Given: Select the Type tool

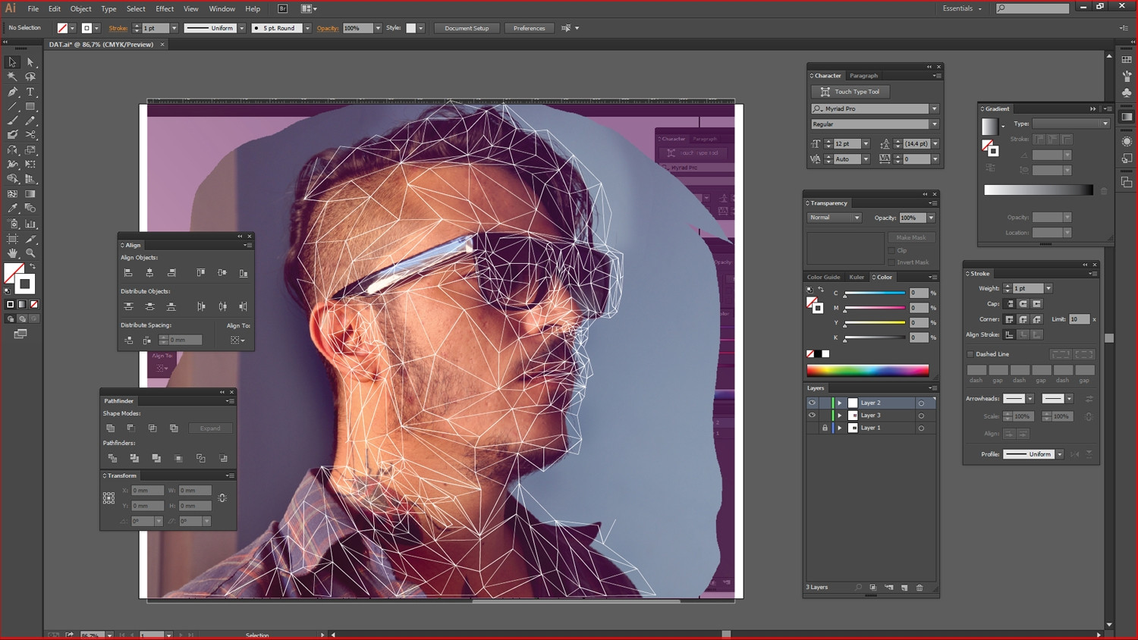Looking at the screenshot, I should click(30, 93).
